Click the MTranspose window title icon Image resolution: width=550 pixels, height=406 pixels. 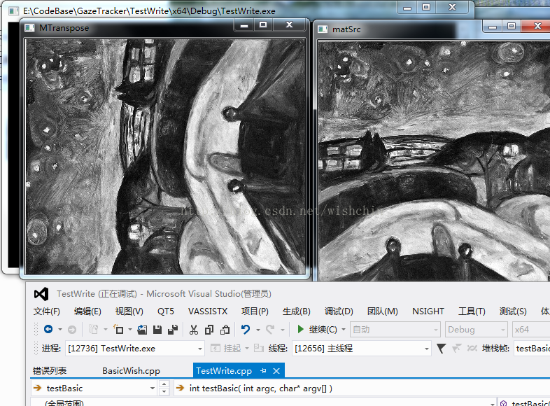point(29,28)
